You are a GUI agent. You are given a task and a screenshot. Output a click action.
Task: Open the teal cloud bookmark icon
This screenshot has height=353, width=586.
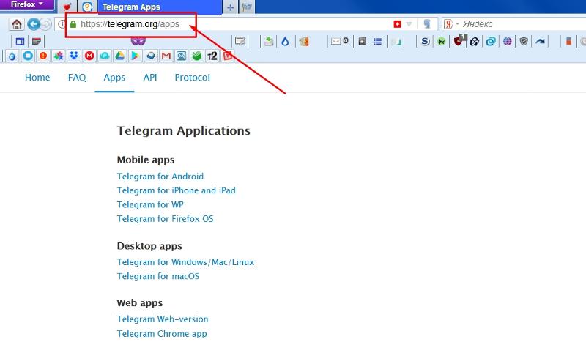tap(105, 56)
